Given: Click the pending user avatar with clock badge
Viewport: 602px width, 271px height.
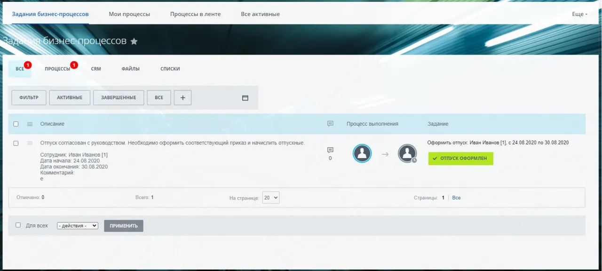Looking at the screenshot, I should point(407,153).
